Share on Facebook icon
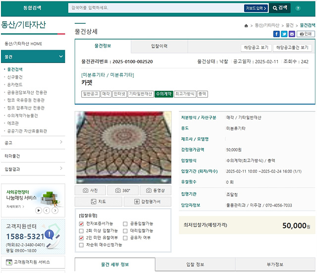The width and height of the screenshot is (317, 273). (x=276, y=34)
